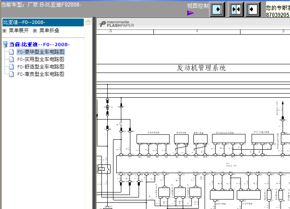Click the current-model root node 当前:比亚迪--F0--2008-
This screenshot has width=290, height=209.
40,45
